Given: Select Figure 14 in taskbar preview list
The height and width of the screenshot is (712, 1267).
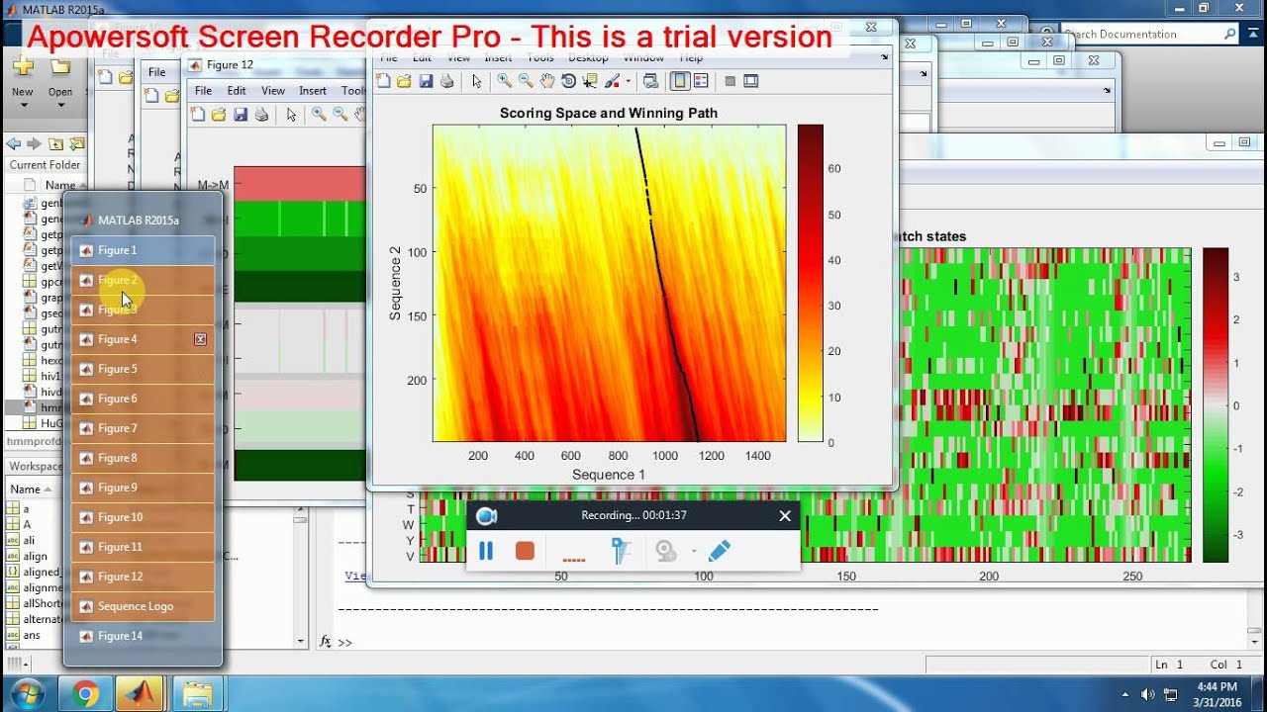Looking at the screenshot, I should pos(143,636).
